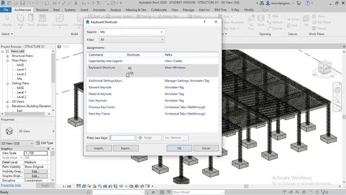The image size is (346, 195).
Task: Switch to the Annotate ribbon tab
Action: coord(99,10)
